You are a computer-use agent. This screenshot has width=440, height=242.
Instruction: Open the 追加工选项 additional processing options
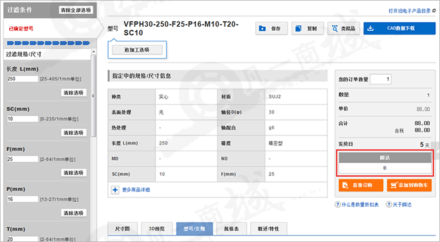(x=137, y=50)
